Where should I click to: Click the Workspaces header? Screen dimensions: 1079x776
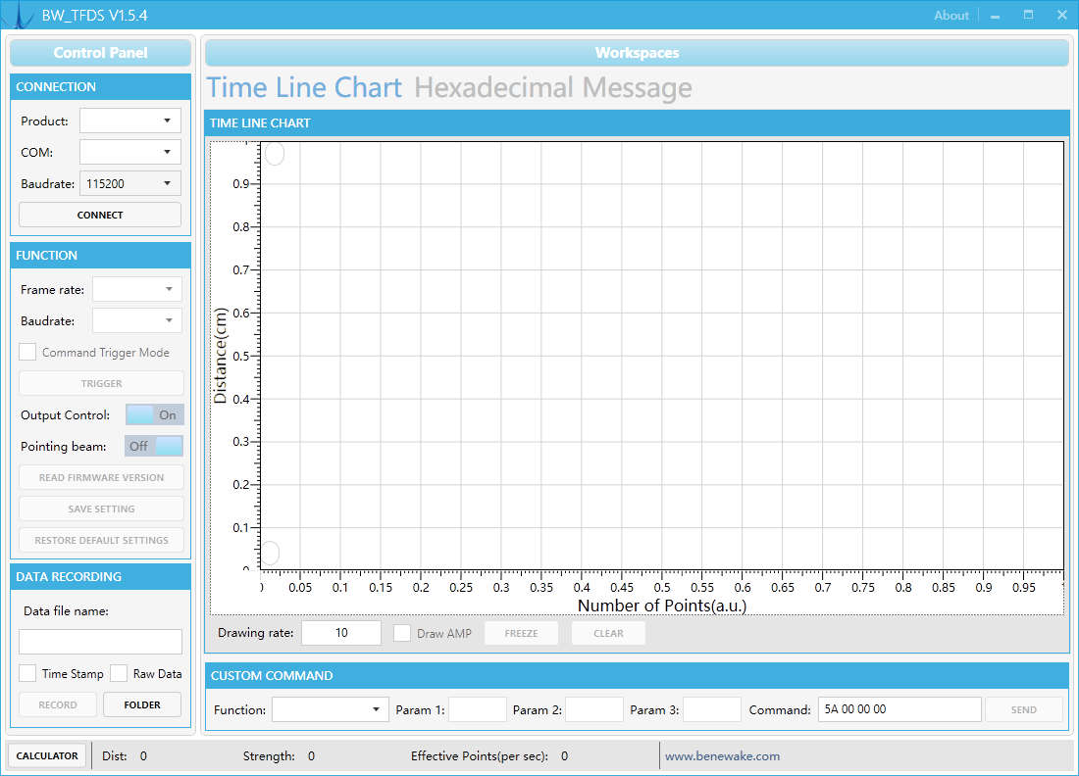pyautogui.click(x=638, y=53)
